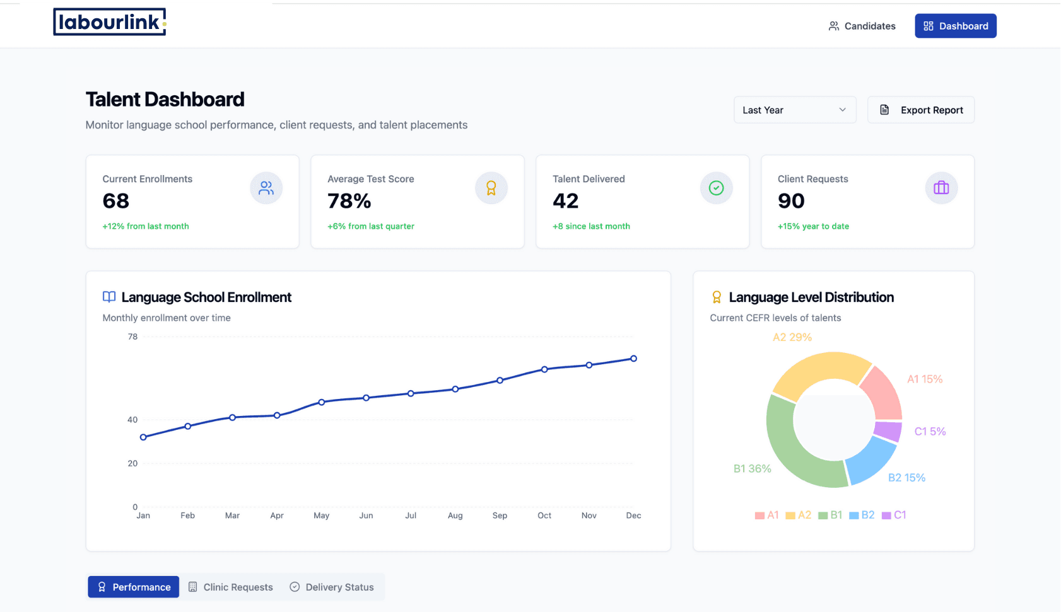Click the check circle icon in Talent Delivered card
This screenshot has width=1061, height=612.
tap(717, 188)
